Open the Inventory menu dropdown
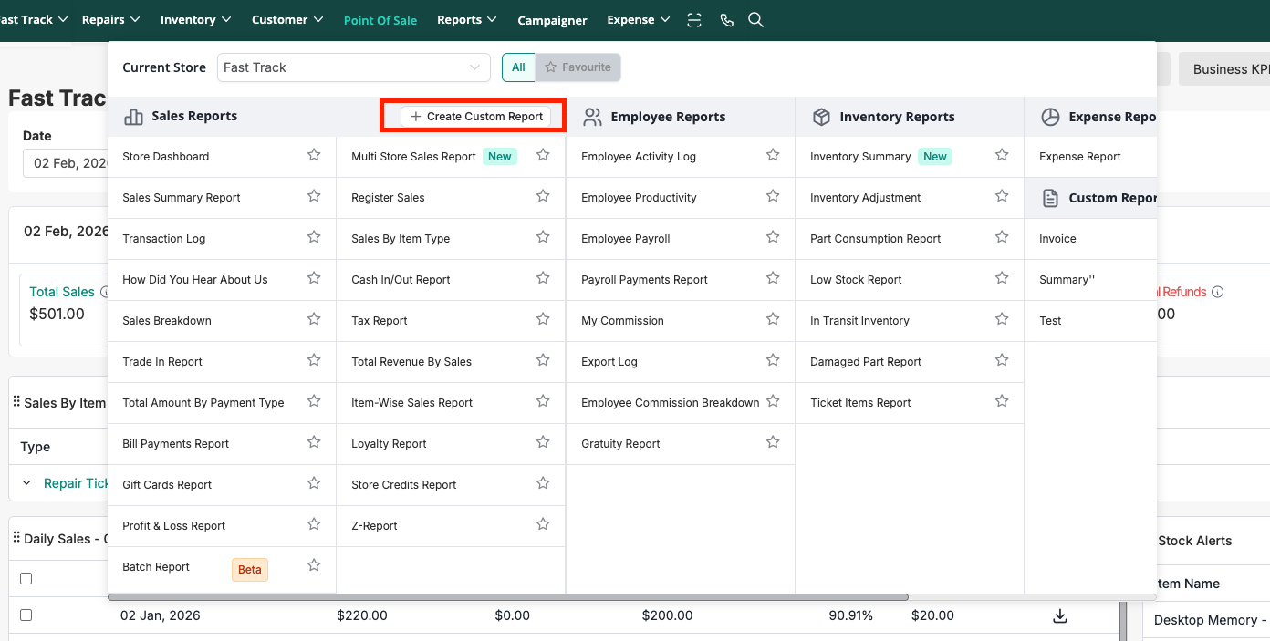Viewport: 1270px width, 641px height. [195, 20]
